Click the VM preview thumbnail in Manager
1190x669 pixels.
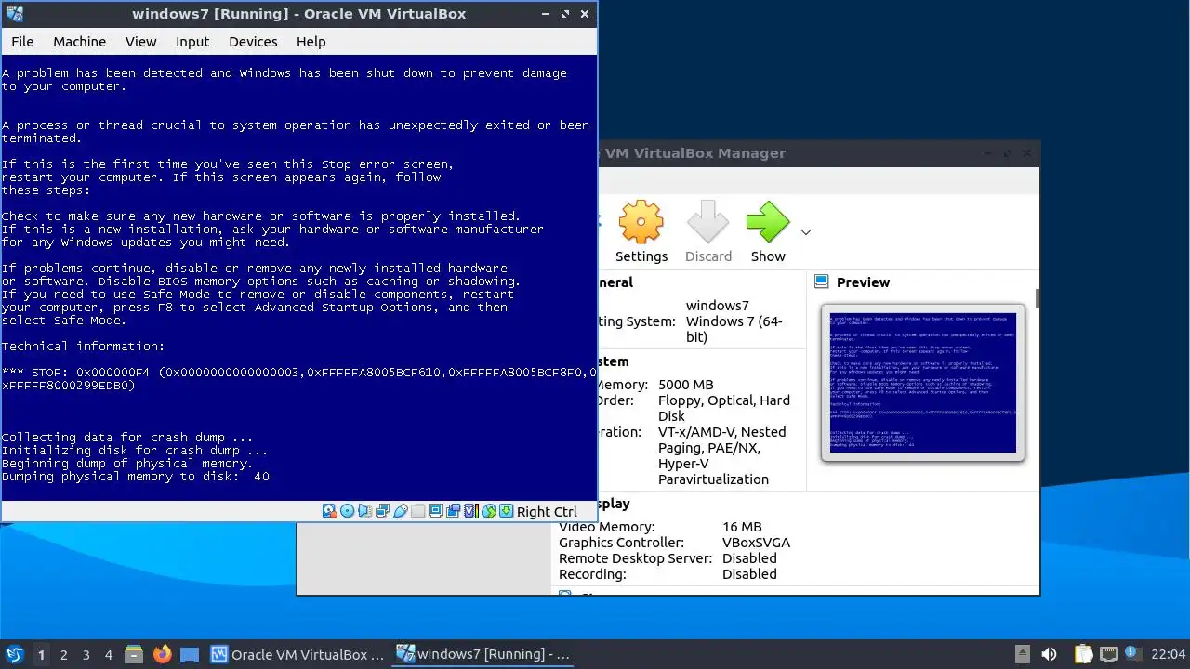click(923, 382)
